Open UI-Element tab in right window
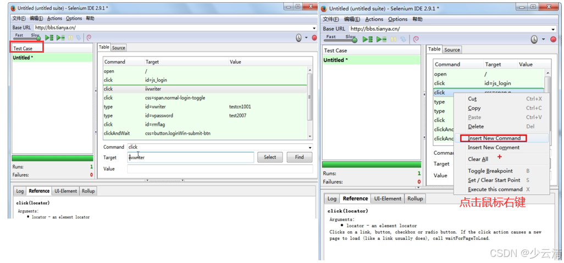This screenshot has height=263, width=564. (388, 199)
